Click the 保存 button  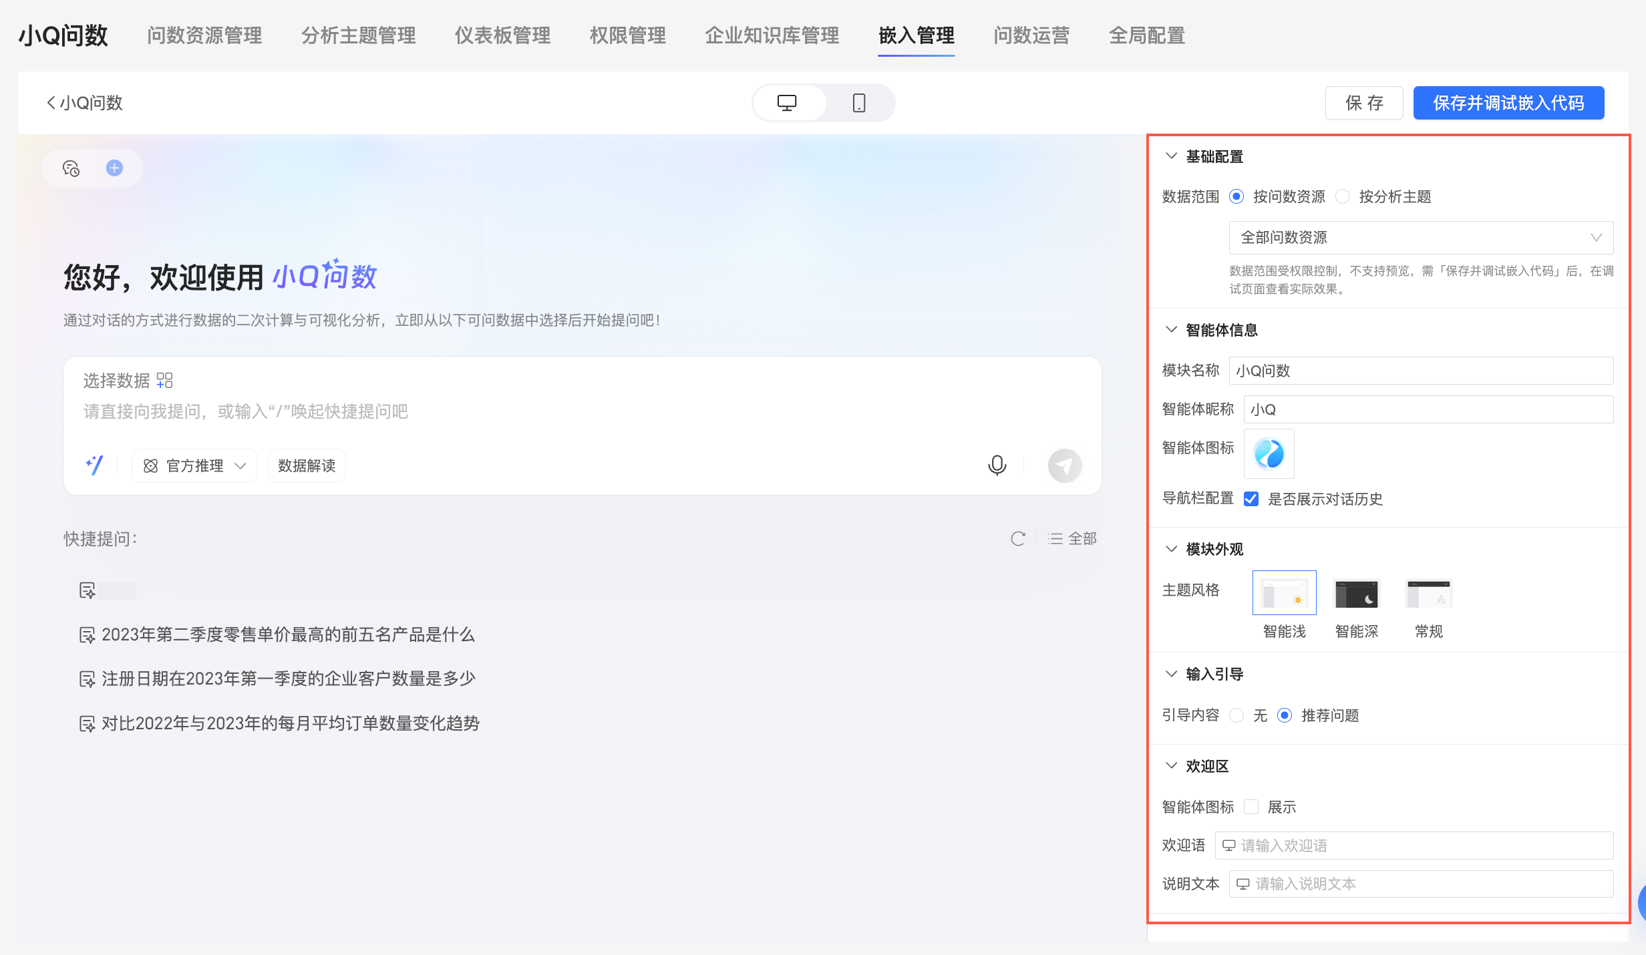coord(1364,103)
